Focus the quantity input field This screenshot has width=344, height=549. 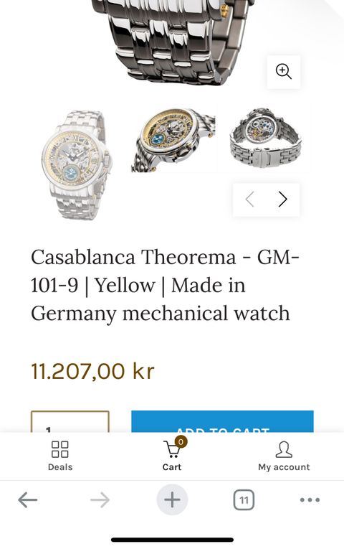(x=70, y=422)
